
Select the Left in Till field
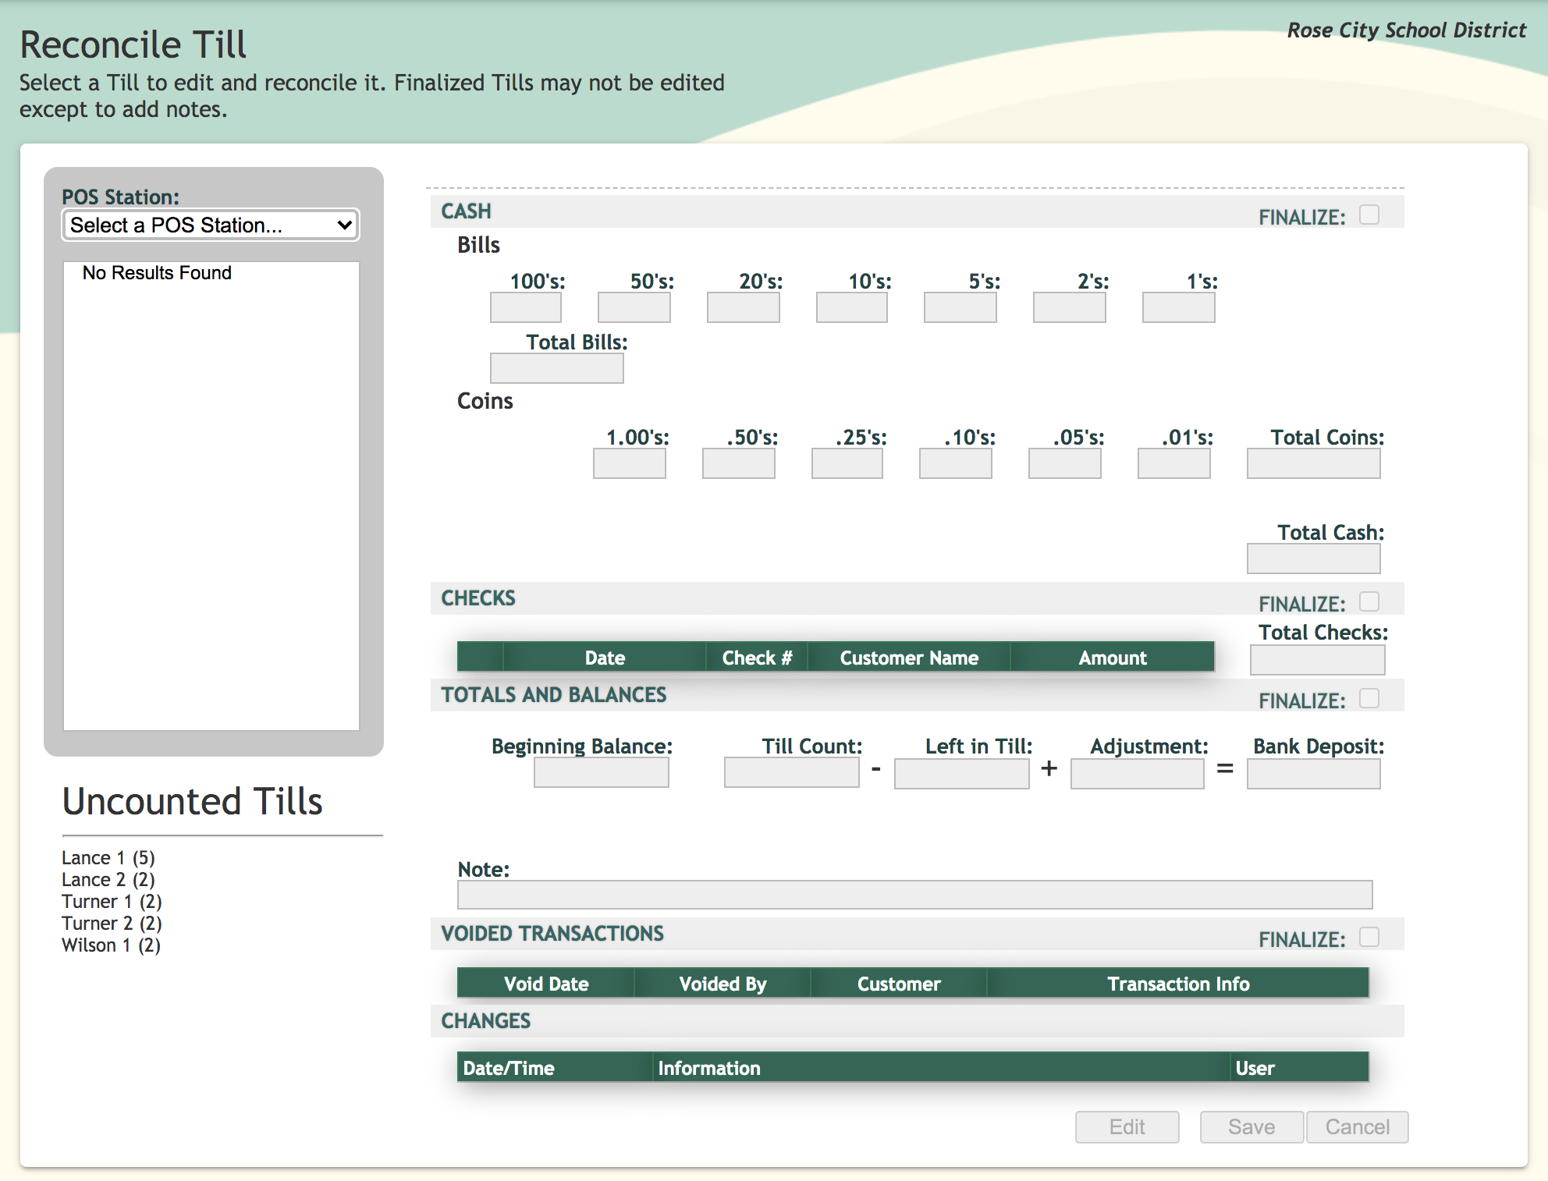click(961, 774)
